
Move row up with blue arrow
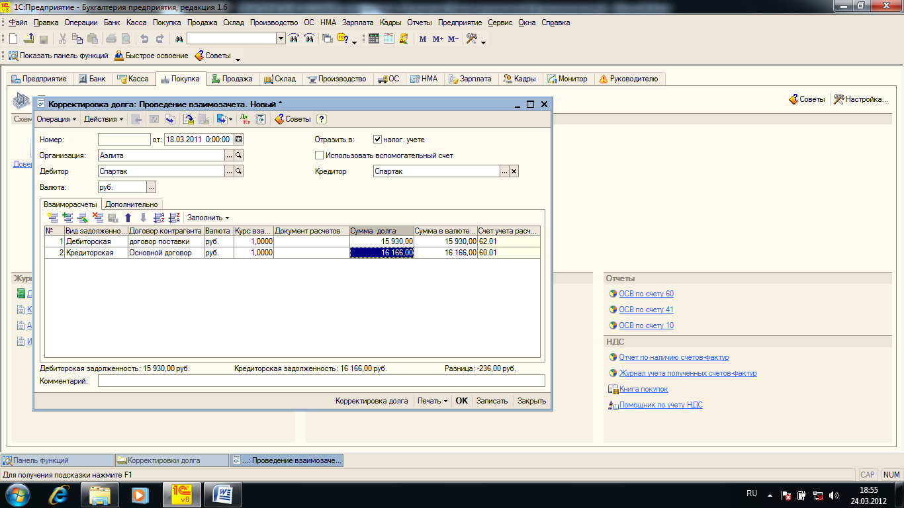128,217
